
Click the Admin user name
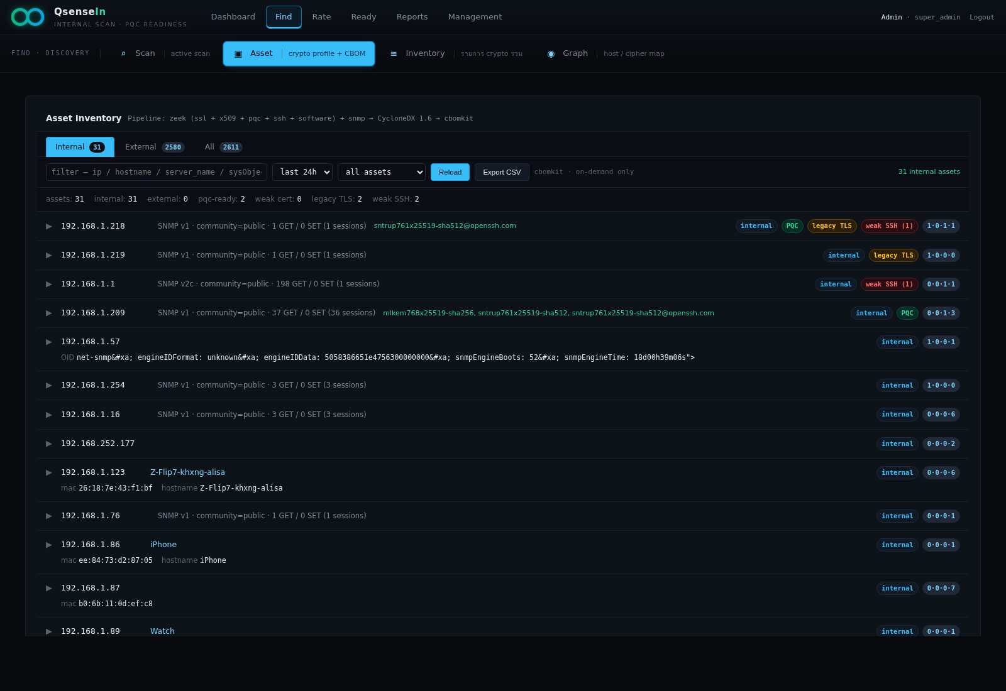[891, 18]
